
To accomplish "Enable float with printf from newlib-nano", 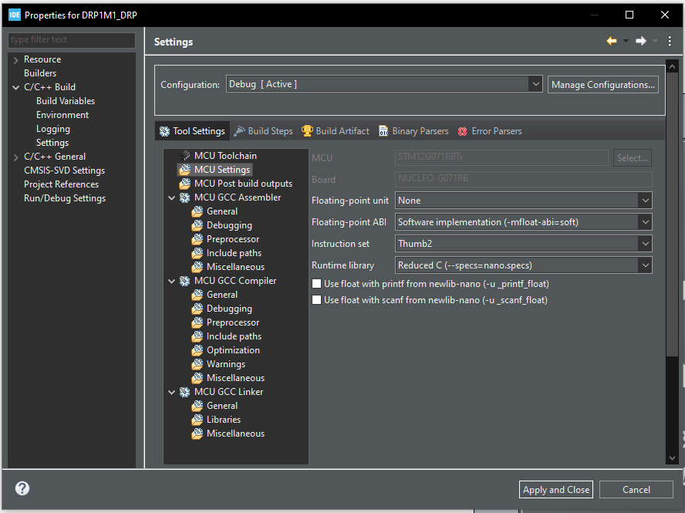I will (x=316, y=284).
